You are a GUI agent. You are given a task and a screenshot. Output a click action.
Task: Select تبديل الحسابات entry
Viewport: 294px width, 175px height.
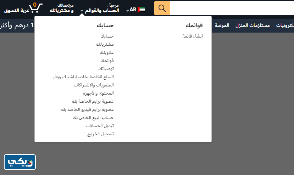click(100, 126)
